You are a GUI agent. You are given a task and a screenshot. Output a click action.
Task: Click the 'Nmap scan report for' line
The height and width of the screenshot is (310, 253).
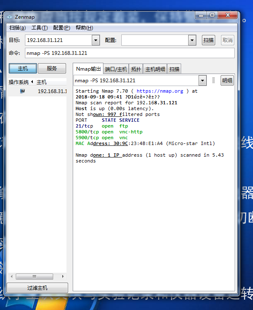(x=126, y=103)
